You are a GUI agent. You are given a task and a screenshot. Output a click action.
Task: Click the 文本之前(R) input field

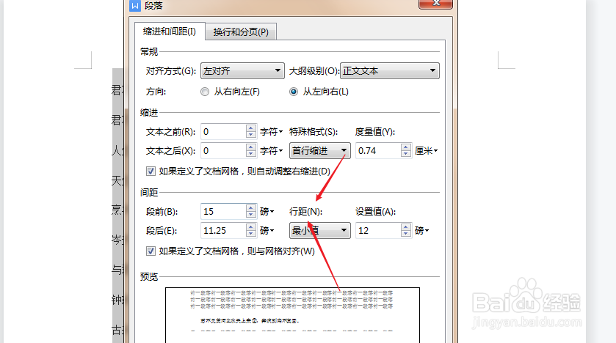223,132
